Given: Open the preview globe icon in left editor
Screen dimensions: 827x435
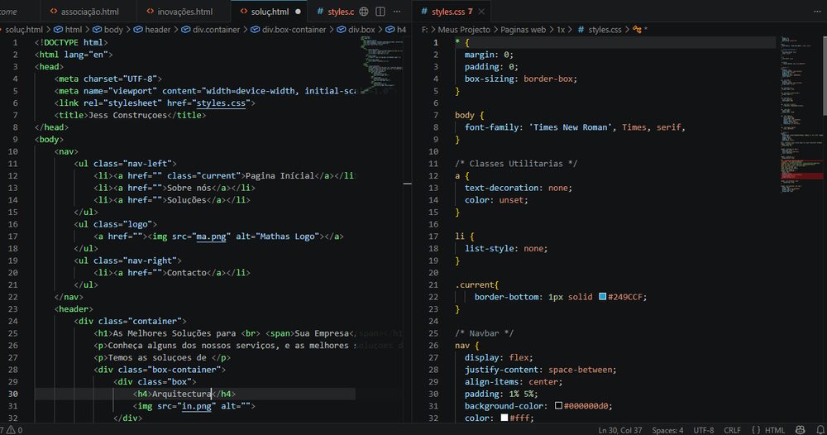Looking at the screenshot, I should (364, 11).
